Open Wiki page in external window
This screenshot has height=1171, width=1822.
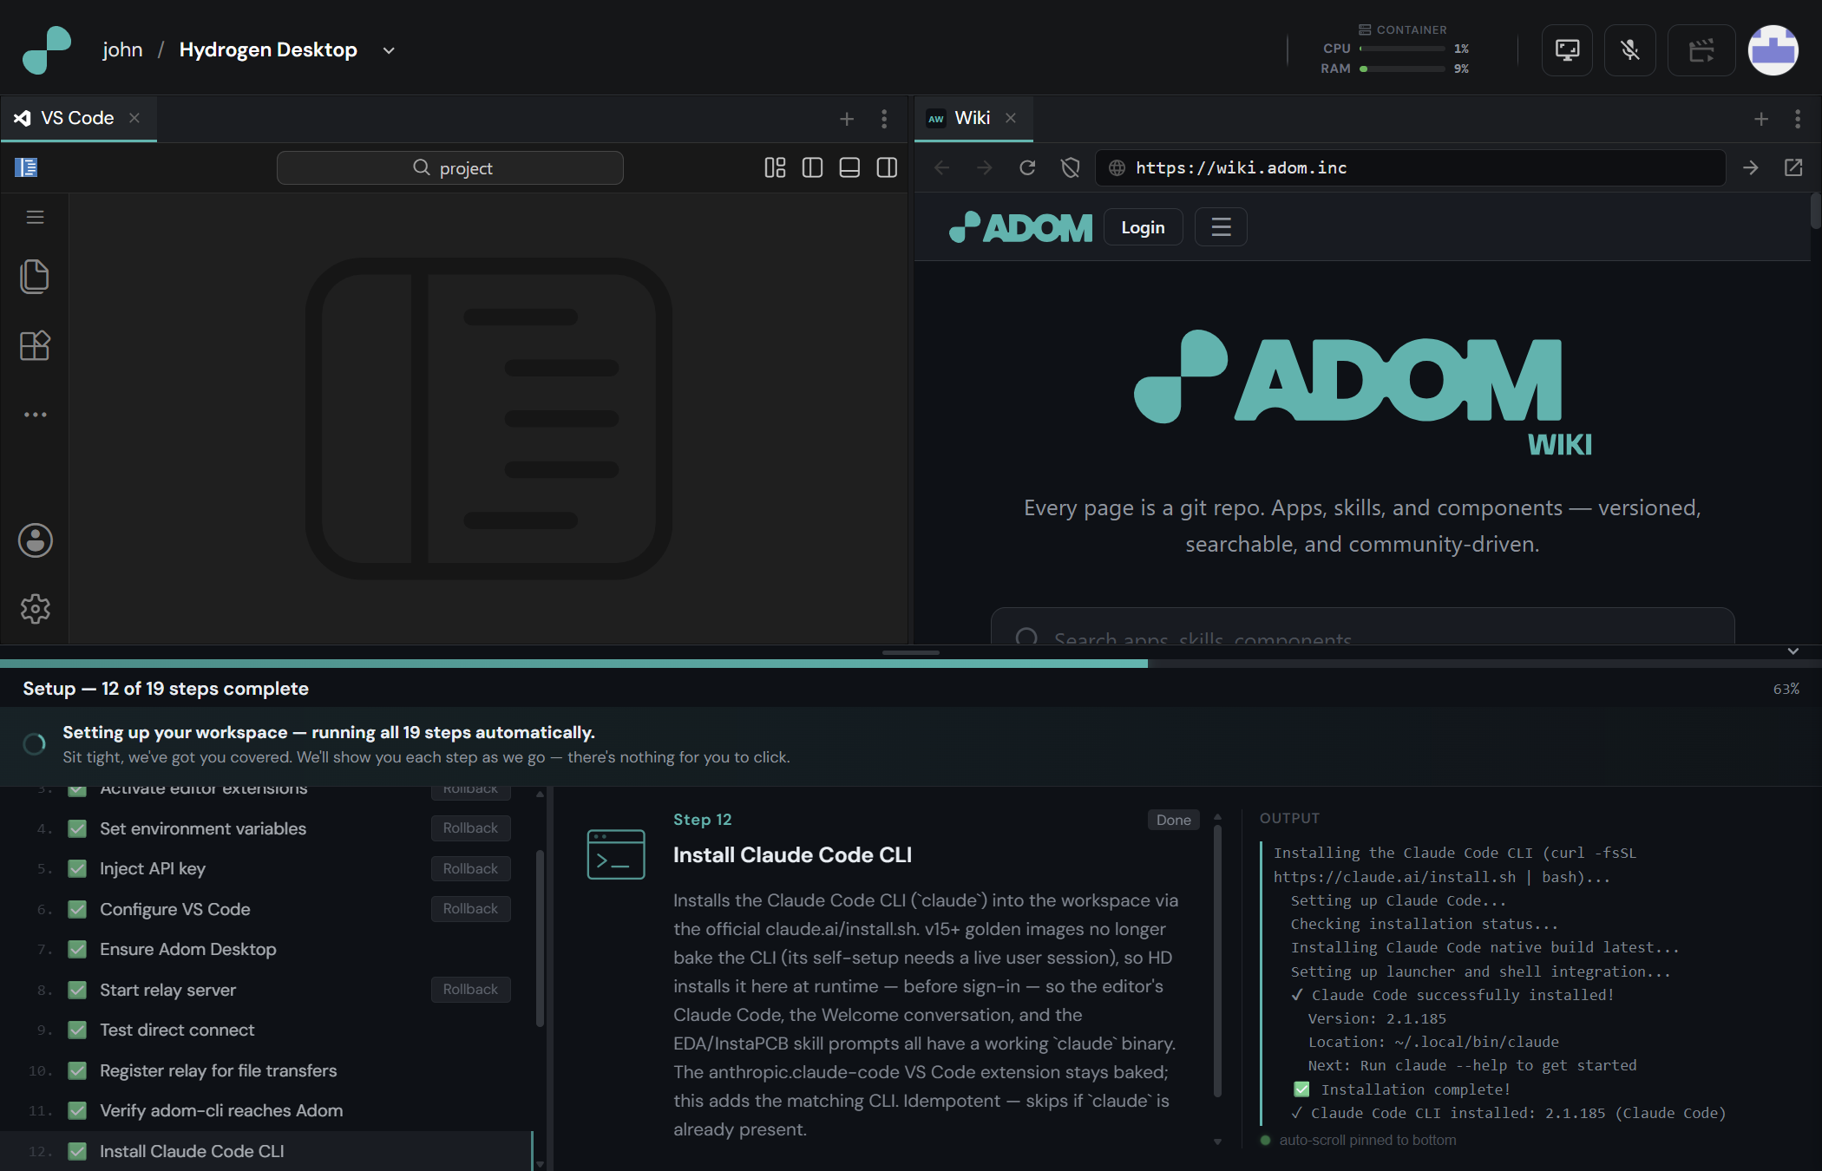tap(1793, 167)
